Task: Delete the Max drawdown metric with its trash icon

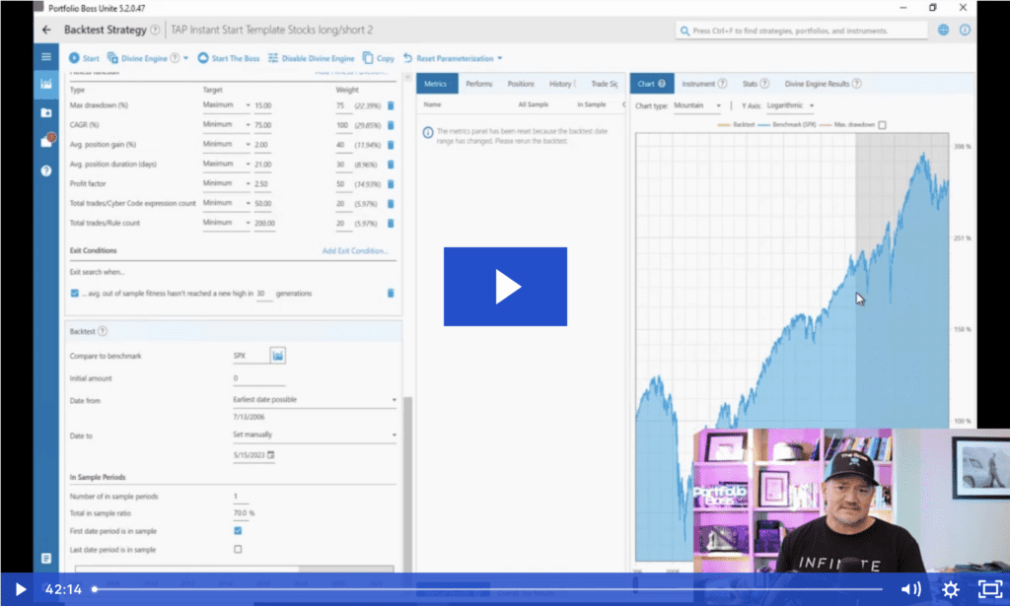Action: (x=390, y=105)
